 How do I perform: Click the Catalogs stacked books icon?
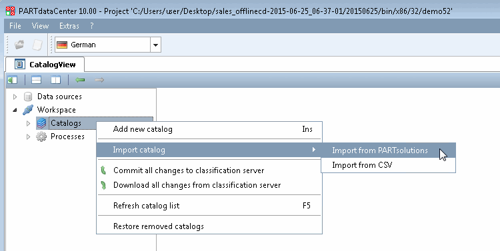click(x=41, y=123)
